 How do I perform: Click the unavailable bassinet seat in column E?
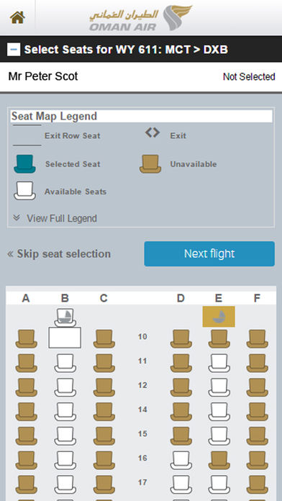219,317
